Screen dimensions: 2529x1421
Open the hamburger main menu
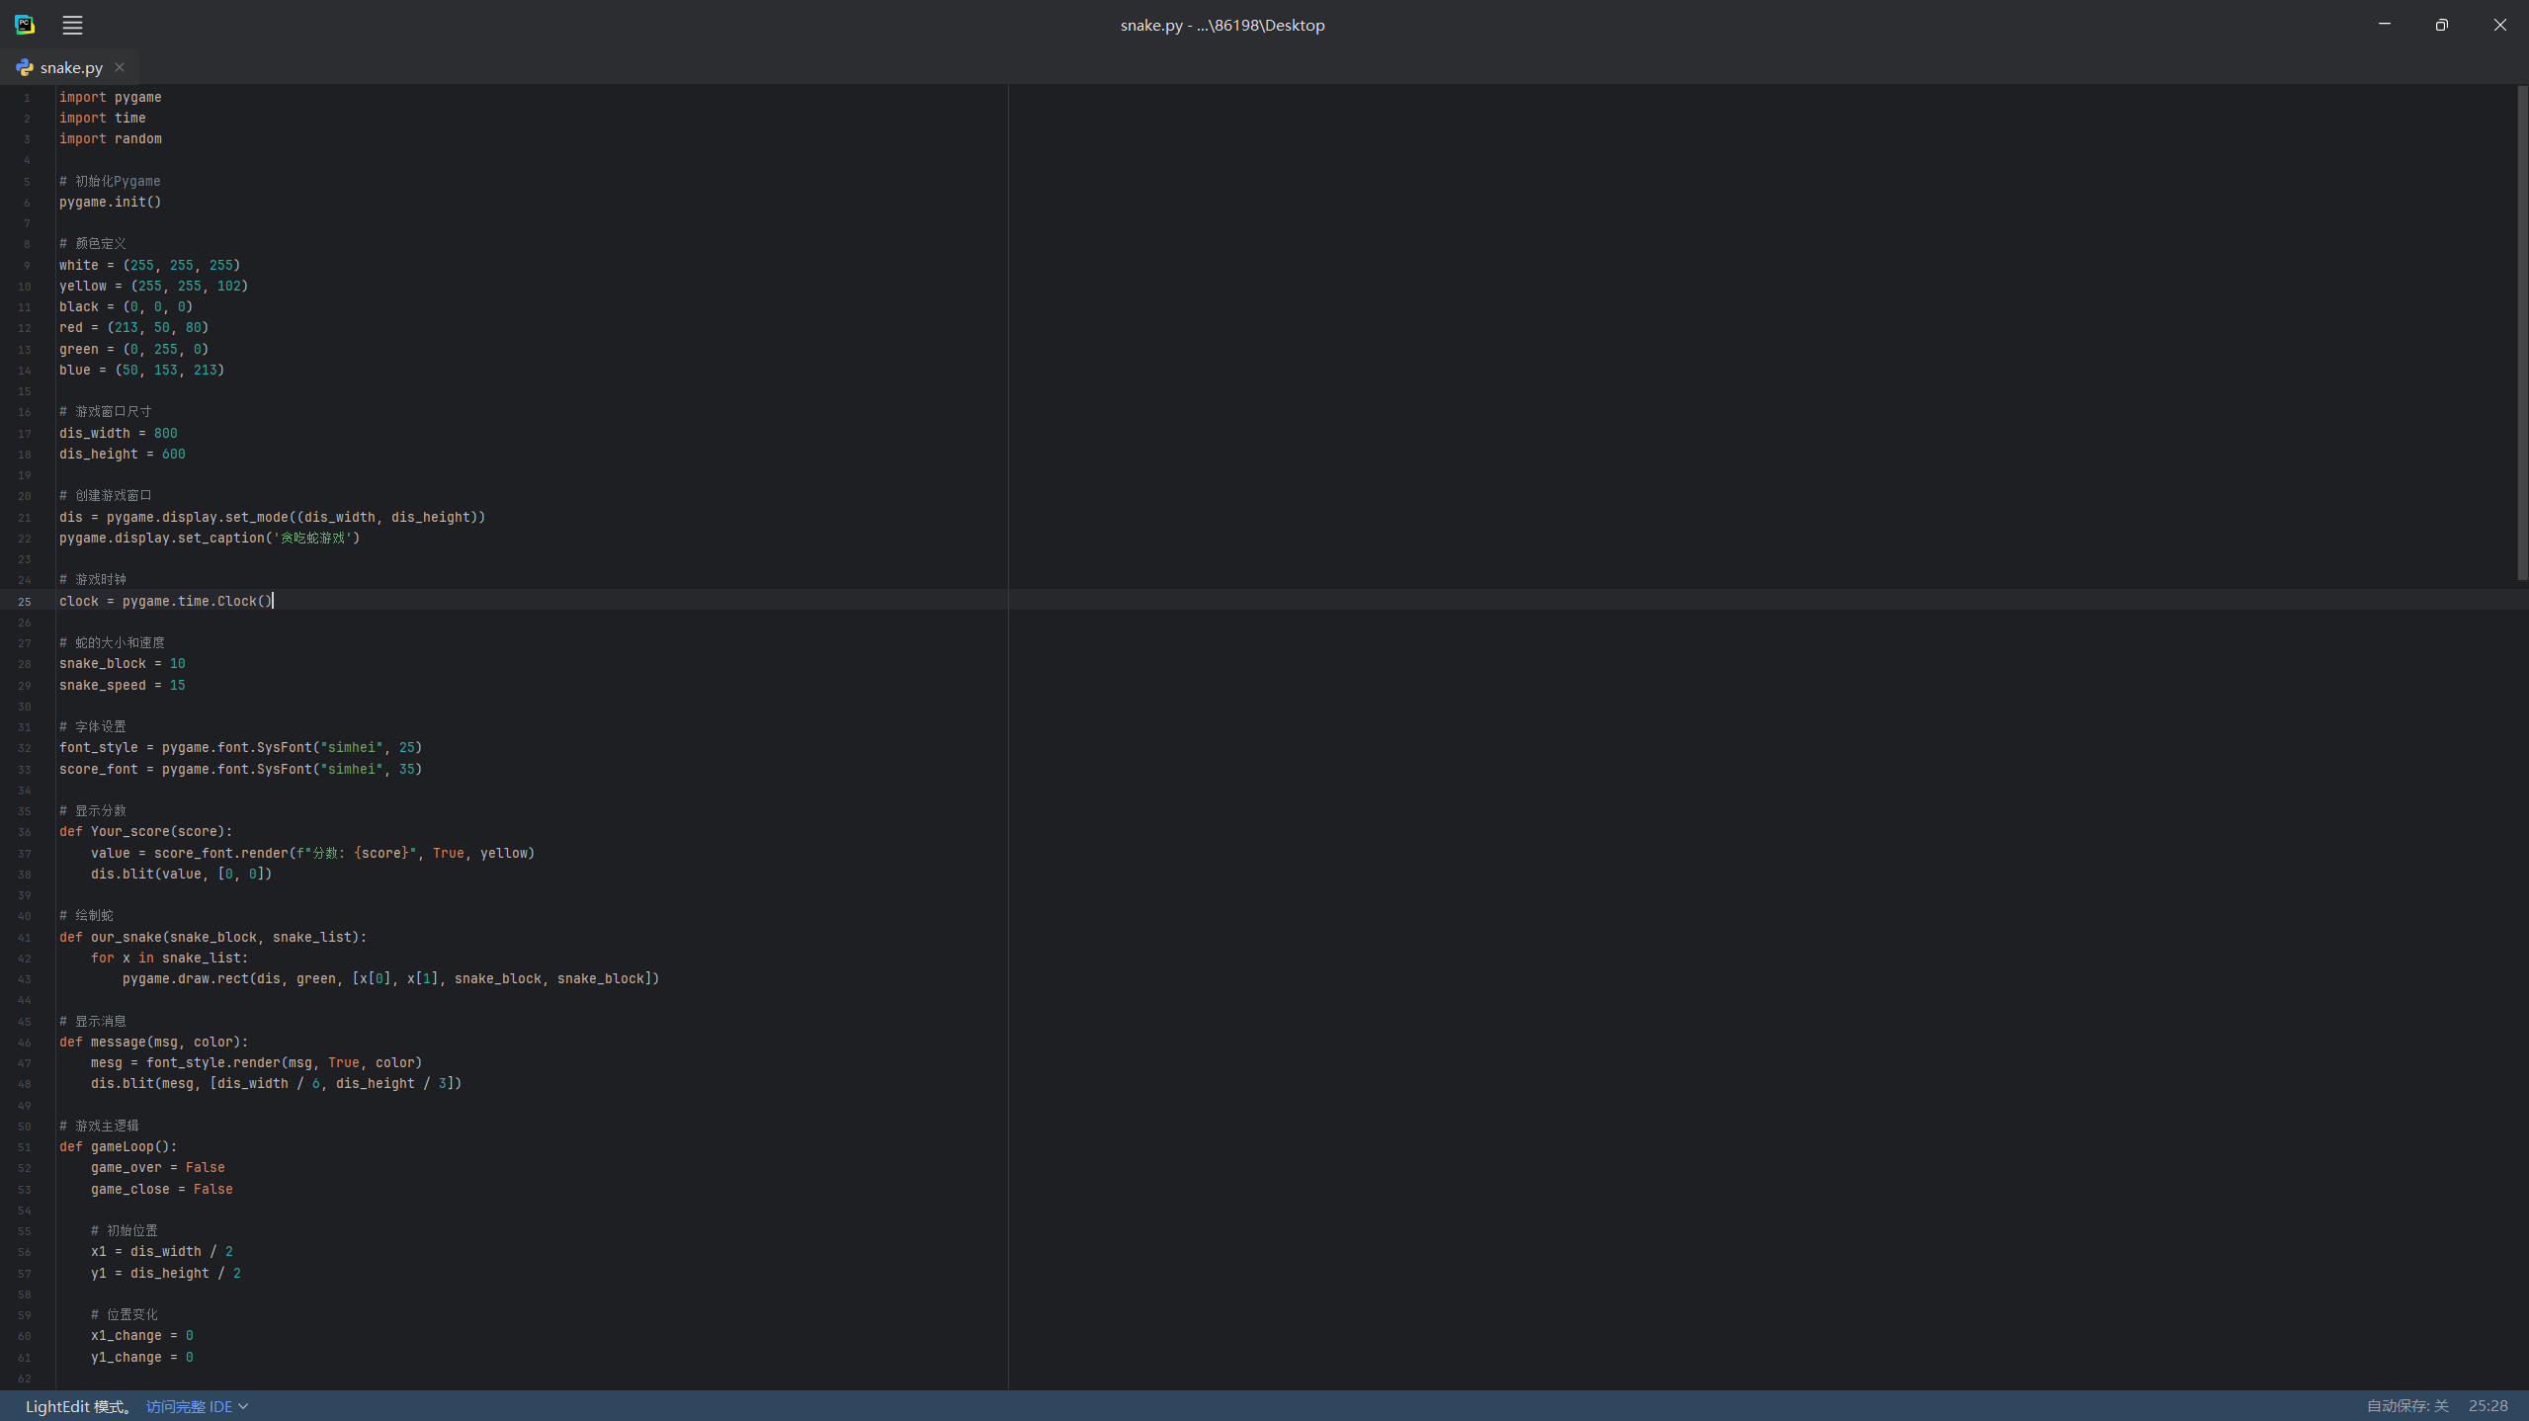tap(72, 26)
